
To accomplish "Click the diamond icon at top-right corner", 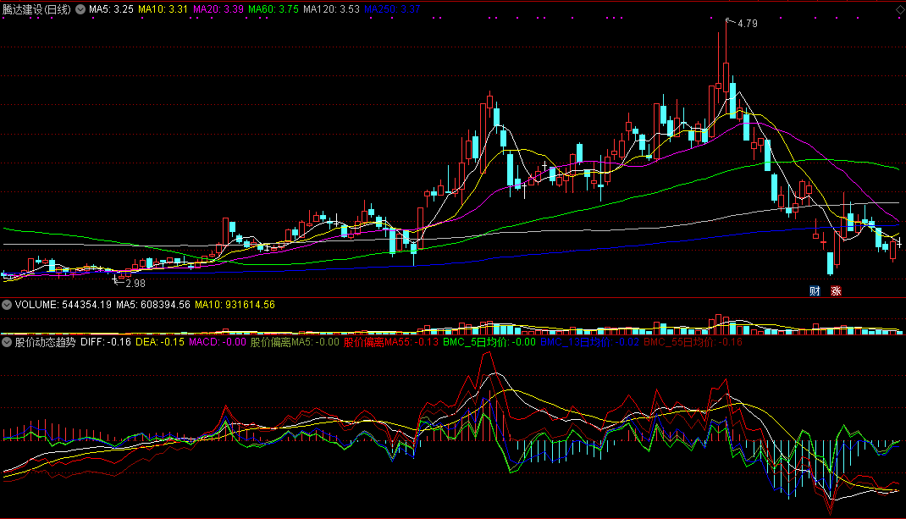I will pyautogui.click(x=900, y=9).
